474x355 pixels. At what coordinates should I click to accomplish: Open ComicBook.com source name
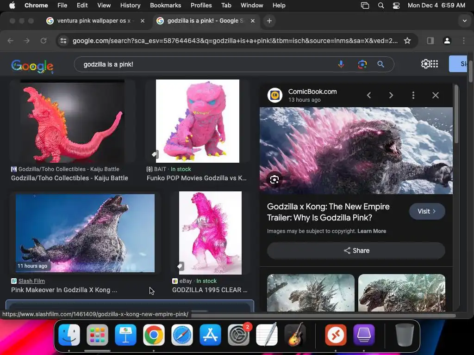coord(312,92)
